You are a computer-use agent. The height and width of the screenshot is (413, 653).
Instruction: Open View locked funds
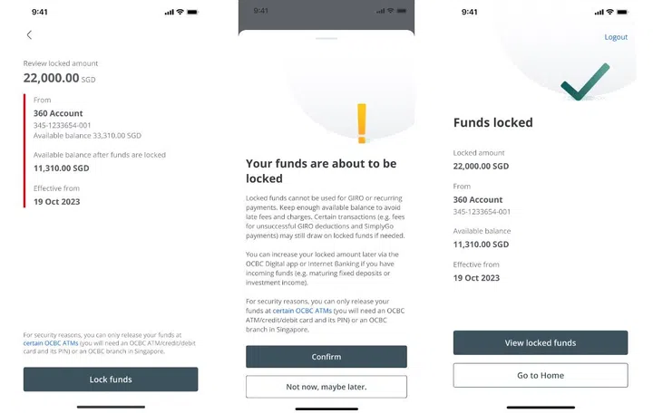click(540, 343)
